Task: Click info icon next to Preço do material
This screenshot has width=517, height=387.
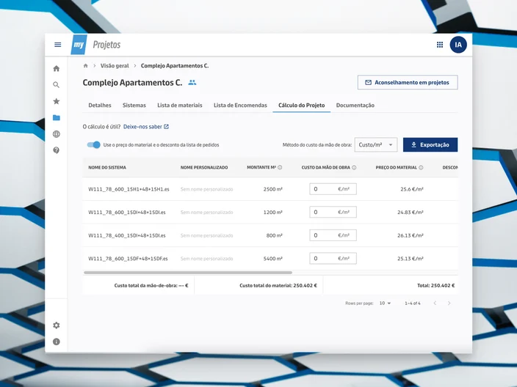Action: tap(421, 168)
